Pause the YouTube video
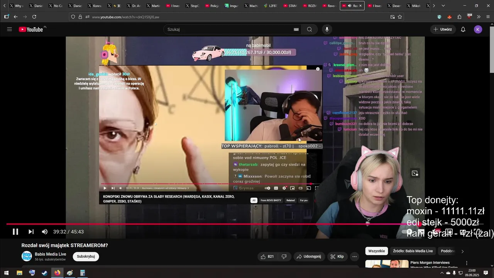Image resolution: width=494 pixels, height=278 pixels. tap(15, 232)
